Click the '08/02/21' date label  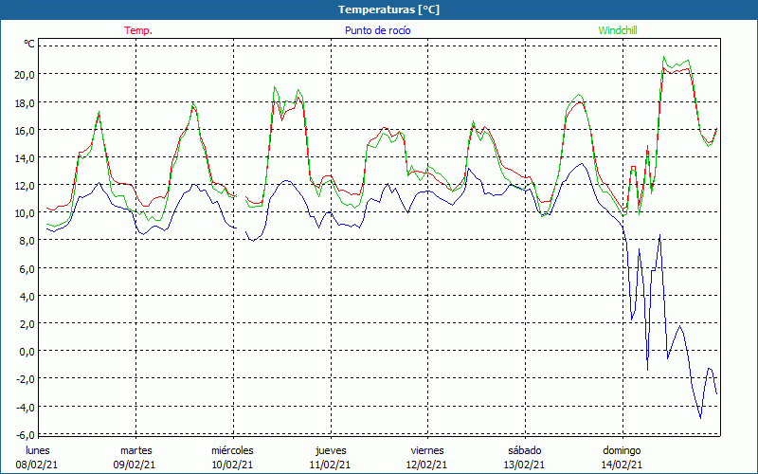(x=37, y=465)
